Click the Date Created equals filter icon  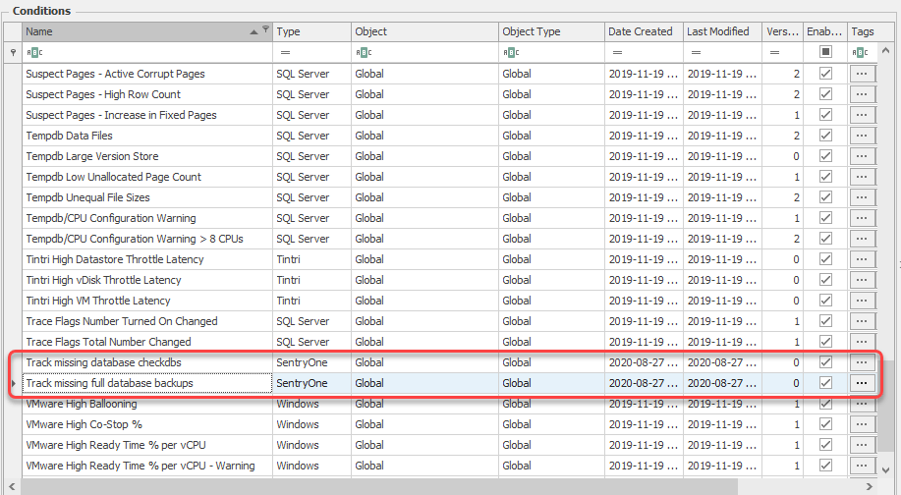tap(615, 52)
